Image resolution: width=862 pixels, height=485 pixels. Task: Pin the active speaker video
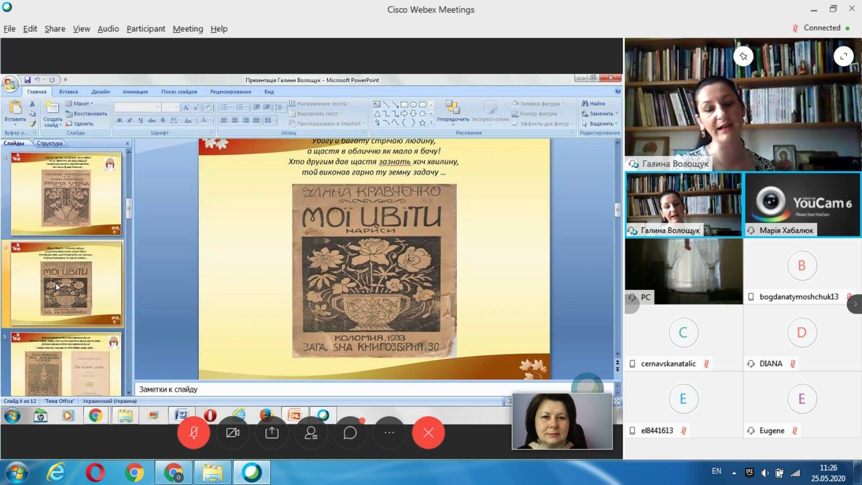743,56
